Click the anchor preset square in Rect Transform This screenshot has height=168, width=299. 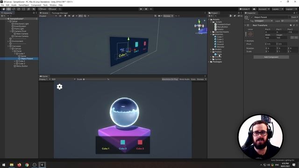250,34
